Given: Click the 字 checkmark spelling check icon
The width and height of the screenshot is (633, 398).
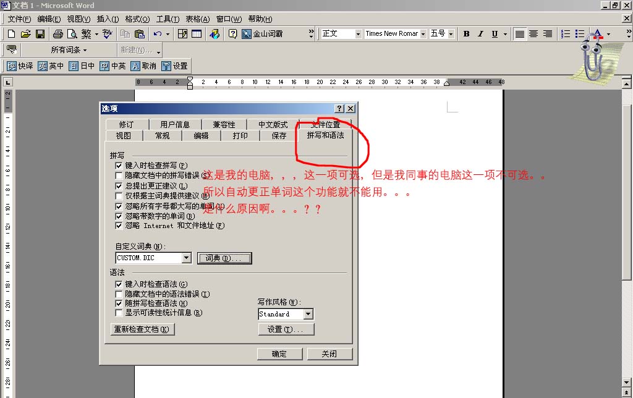Looking at the screenshot, I should click(x=108, y=34).
